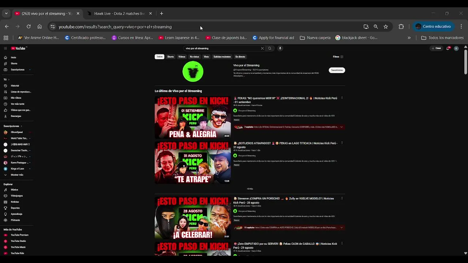Open the Filtros options
Image resolution: width=468 pixels, height=263 pixels.
[338, 57]
